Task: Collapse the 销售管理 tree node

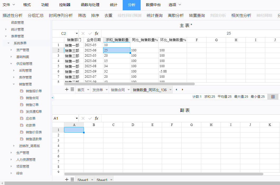Action: point(14,84)
